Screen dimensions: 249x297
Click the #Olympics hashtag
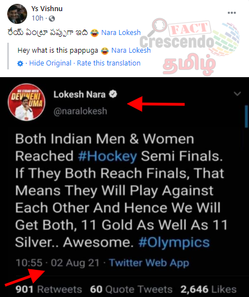(x=174, y=243)
